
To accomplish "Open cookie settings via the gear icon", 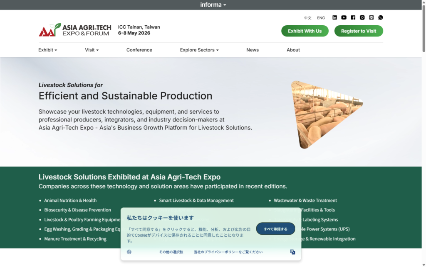I will point(129,252).
